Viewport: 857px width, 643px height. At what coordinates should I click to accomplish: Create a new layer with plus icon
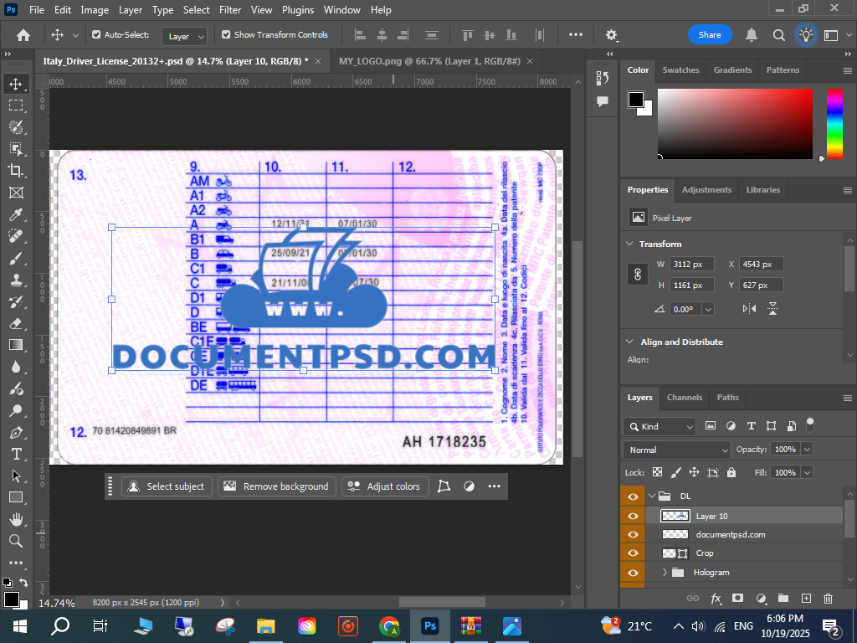pos(806,599)
